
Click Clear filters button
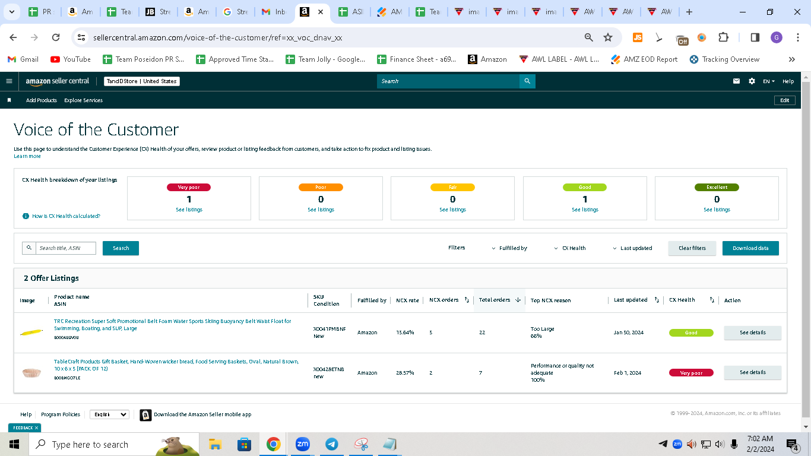point(692,248)
